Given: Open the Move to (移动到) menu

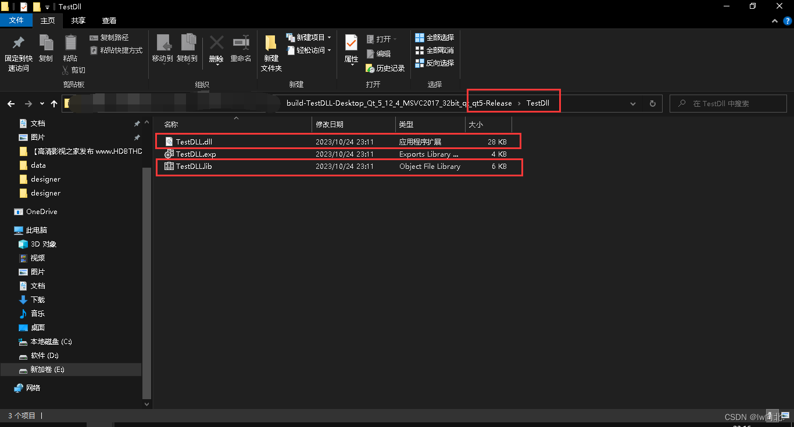Looking at the screenshot, I should click(163, 49).
